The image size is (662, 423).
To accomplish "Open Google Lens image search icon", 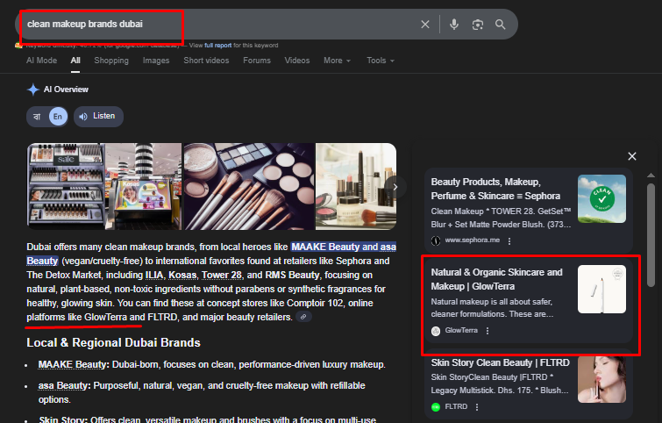I will click(478, 25).
